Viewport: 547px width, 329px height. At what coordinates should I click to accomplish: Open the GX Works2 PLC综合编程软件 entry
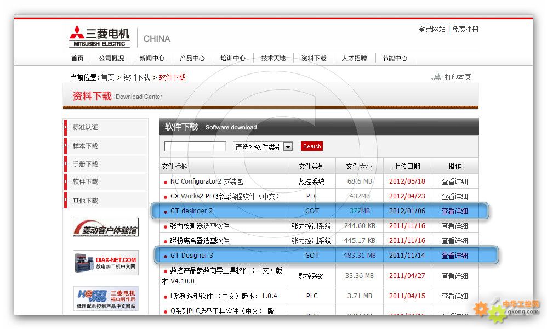coord(225,196)
